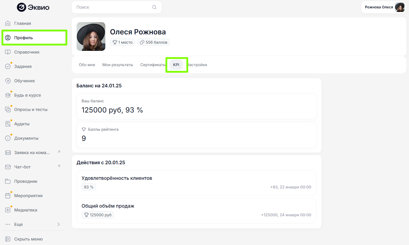This screenshot has height=245, width=409.
Task: Click the Действия с 20.01.25 heading
Action: [101, 163]
